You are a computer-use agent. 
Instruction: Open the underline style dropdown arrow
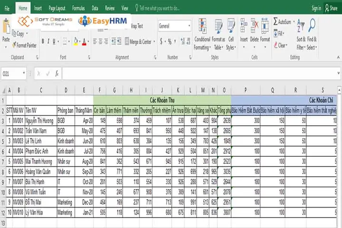(58, 41)
